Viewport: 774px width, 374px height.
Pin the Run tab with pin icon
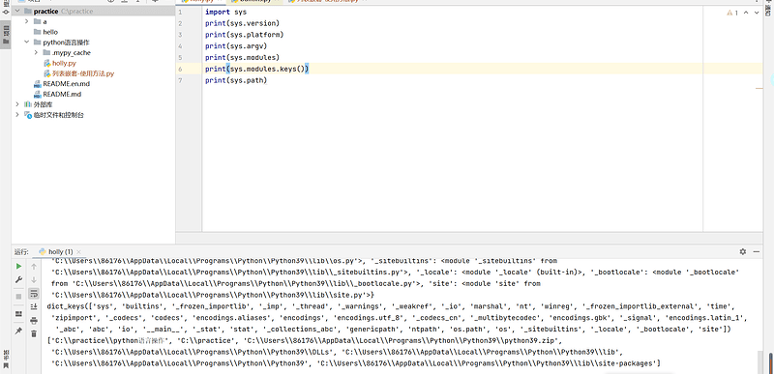18,331
